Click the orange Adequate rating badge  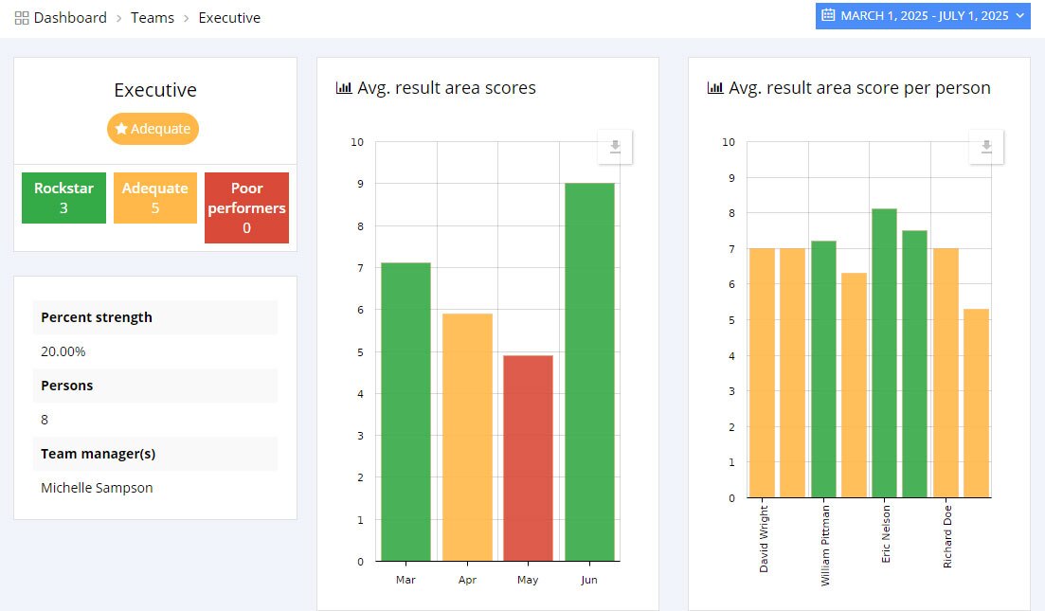[x=153, y=129]
